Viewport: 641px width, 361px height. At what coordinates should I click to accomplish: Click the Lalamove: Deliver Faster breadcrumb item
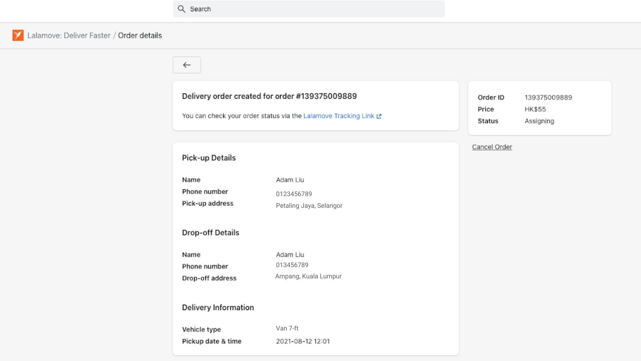(68, 35)
